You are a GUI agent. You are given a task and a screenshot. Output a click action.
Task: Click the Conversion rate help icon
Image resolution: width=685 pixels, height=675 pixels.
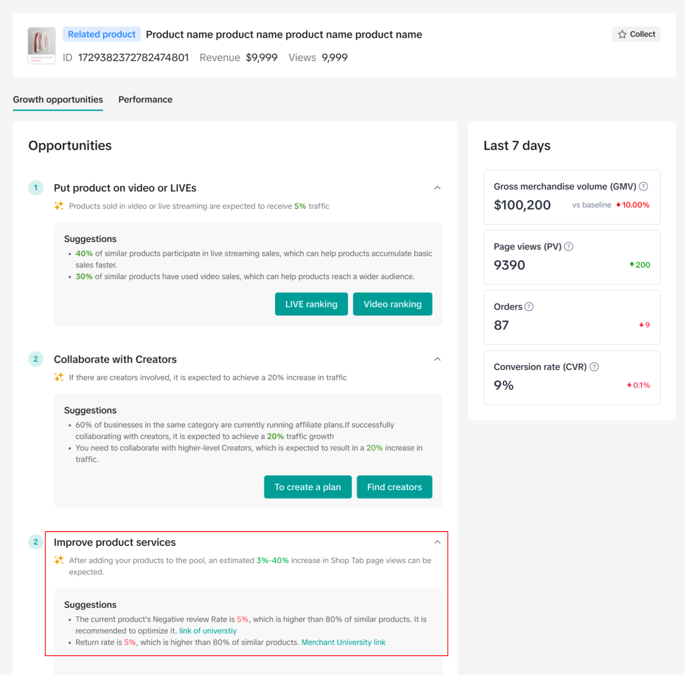coord(594,367)
